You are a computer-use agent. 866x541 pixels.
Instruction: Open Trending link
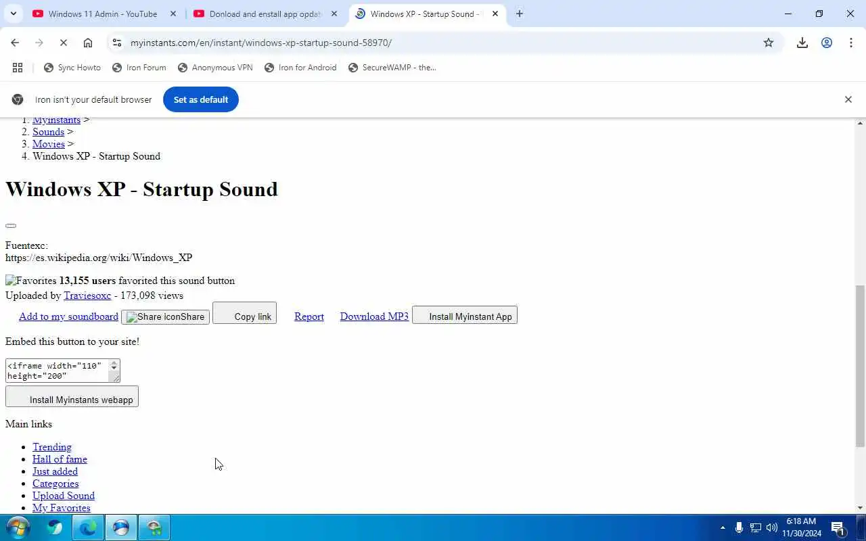pos(52,447)
